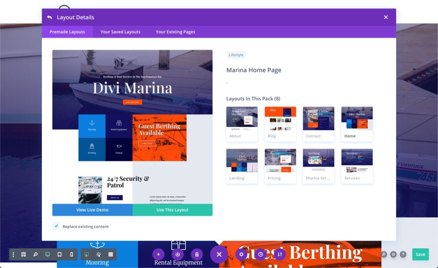438x268 pixels.
Task: Click Layouts In This Pack (8) heading
Action: click(253, 99)
